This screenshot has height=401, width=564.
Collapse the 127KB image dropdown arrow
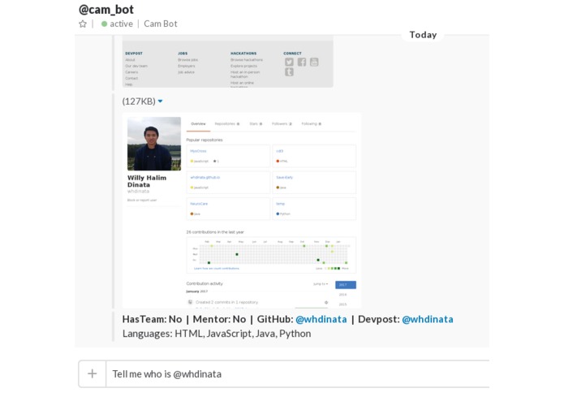pos(161,101)
